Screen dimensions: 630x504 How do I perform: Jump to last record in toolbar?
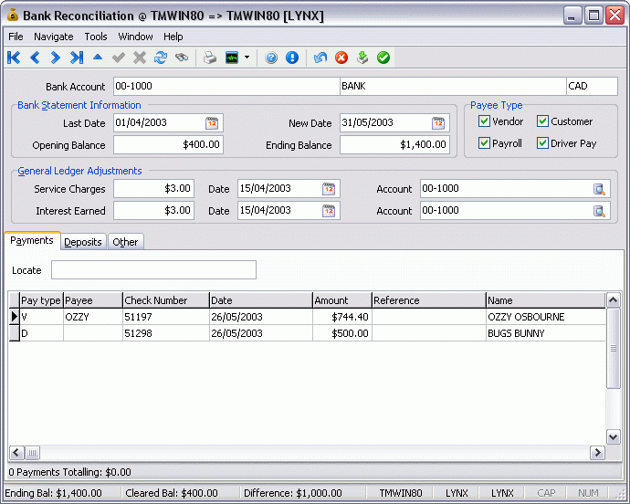[x=77, y=58]
